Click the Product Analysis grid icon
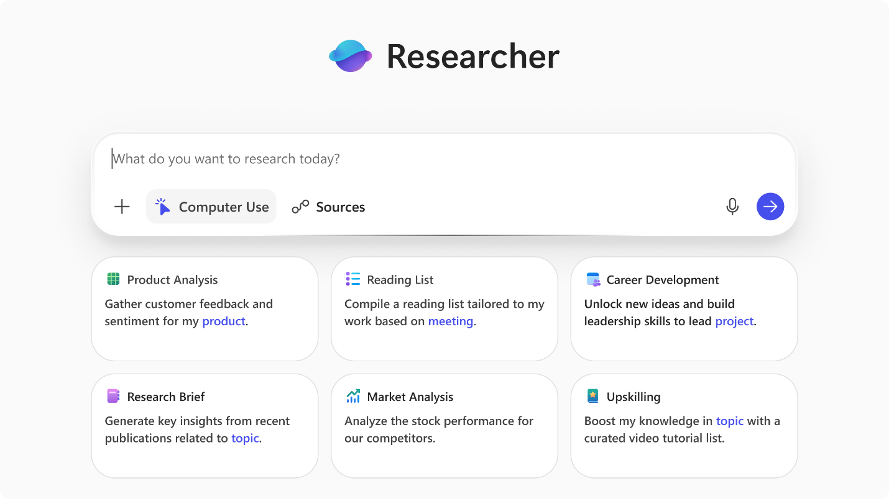 [x=113, y=279]
